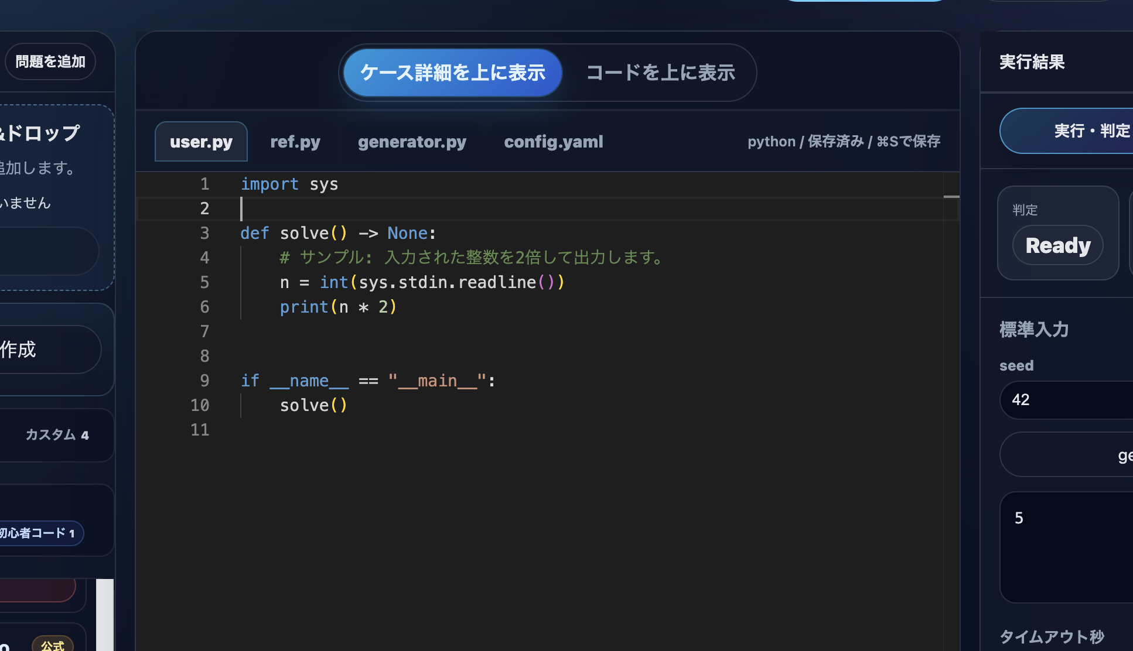1133x651 pixels.
Task: Switch to the user.py tab
Action: click(x=201, y=142)
